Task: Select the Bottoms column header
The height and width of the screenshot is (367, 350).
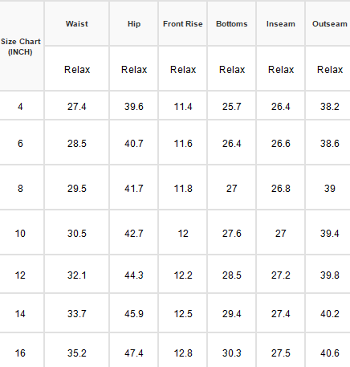Action: 232,24
